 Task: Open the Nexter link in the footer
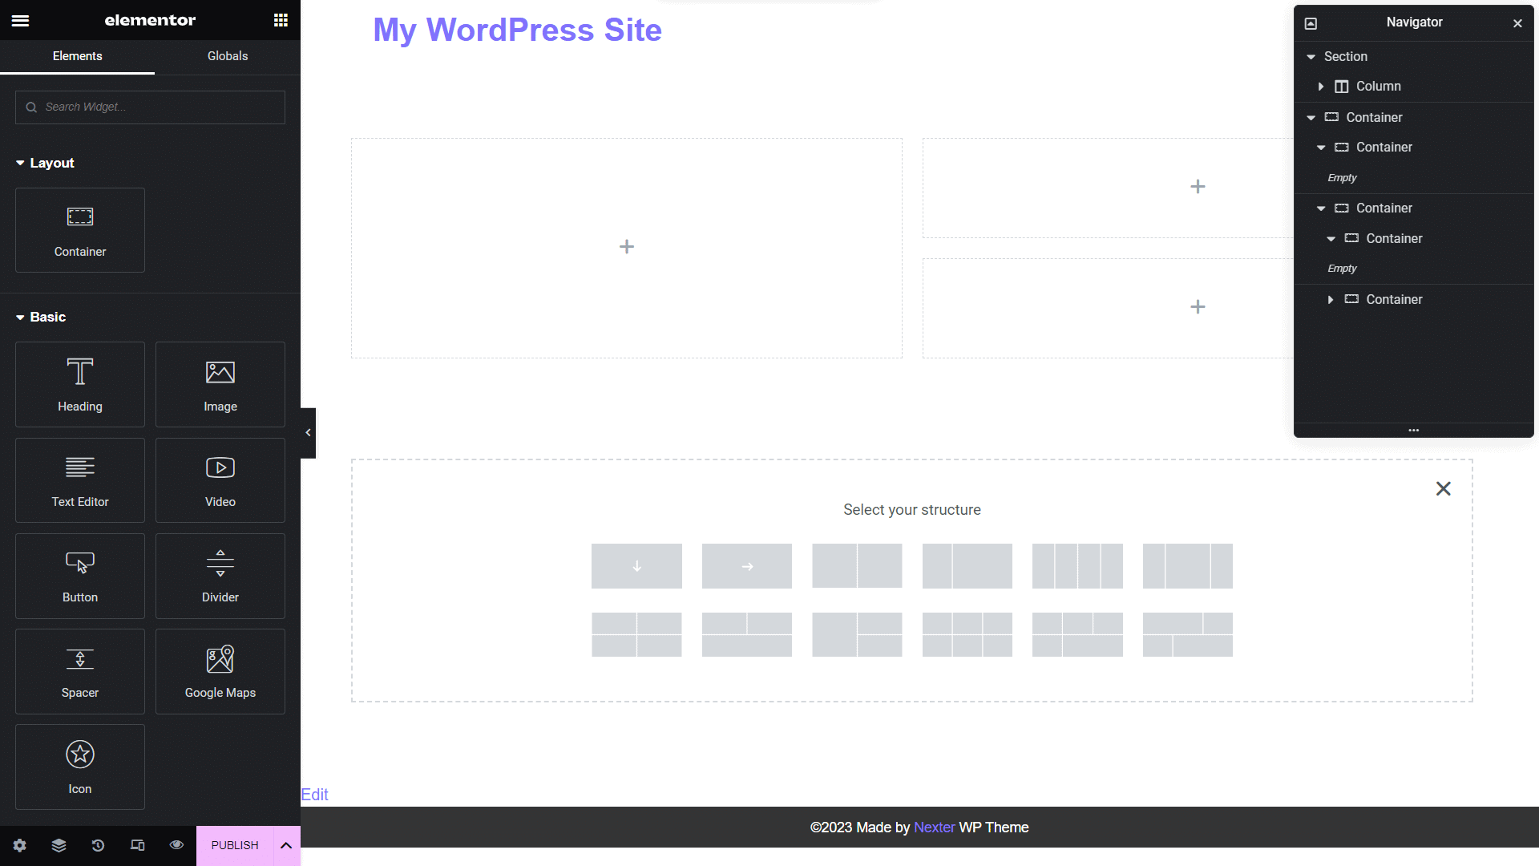[934, 827]
